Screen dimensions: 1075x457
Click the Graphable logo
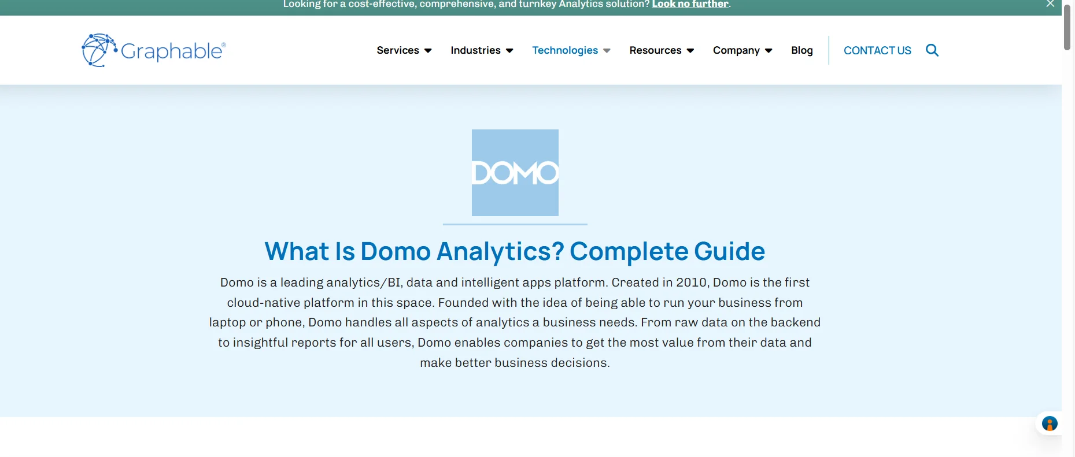153,50
